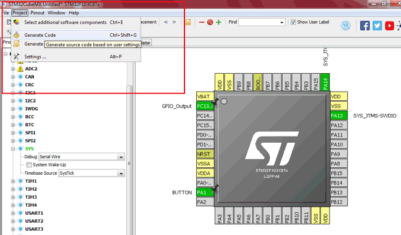Image resolution: width=401 pixels, height=235 pixels.
Task: Choose Select additional software components entry
Action: click(76, 22)
